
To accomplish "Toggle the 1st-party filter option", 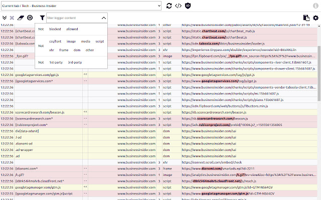I will (x=56, y=62).
